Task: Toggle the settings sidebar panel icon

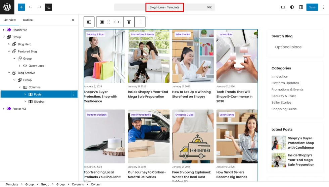Action: coord(301,7)
